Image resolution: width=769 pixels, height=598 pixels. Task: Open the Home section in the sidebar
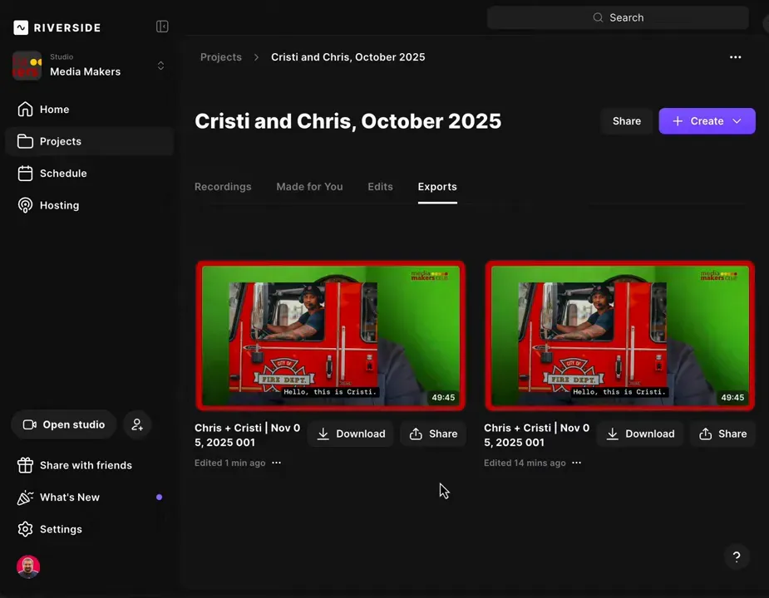tap(54, 109)
